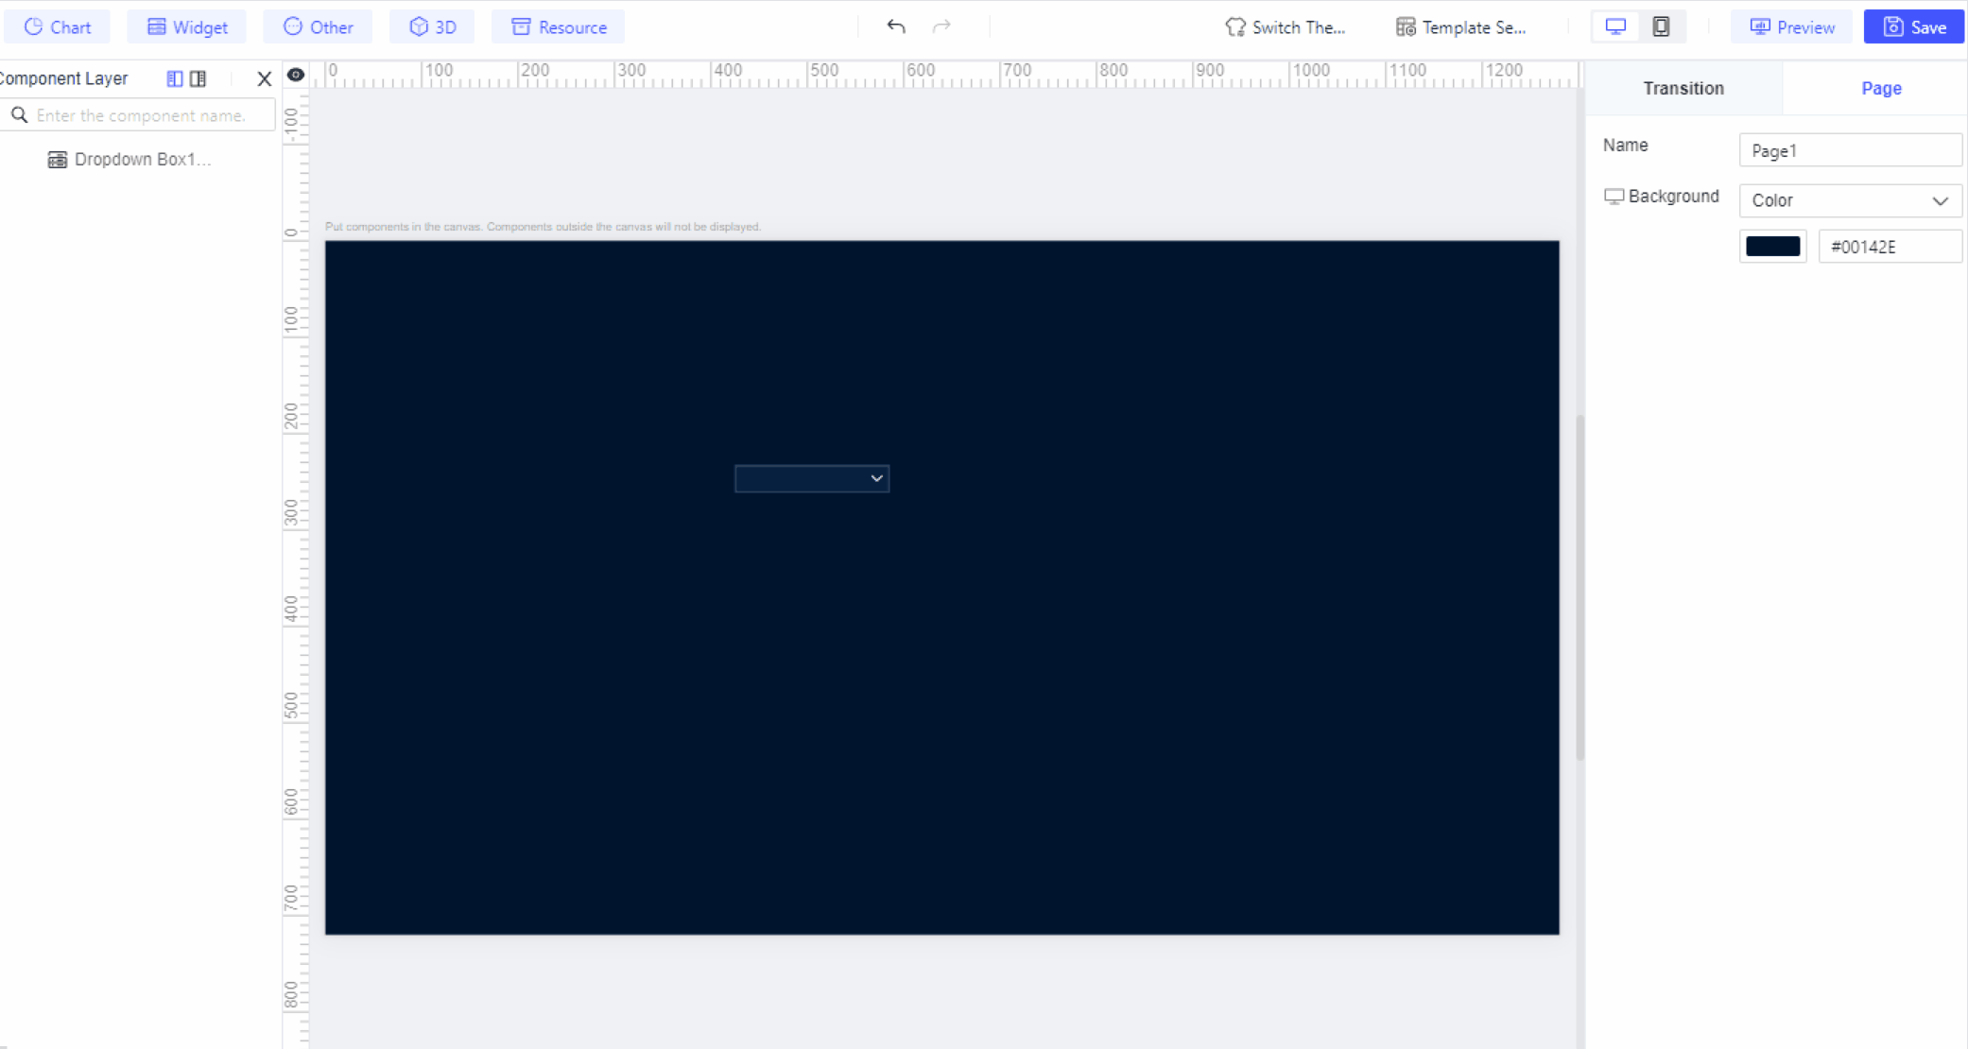This screenshot has height=1049, width=1968.
Task: Preview the dashboard
Action: pos(1792,27)
